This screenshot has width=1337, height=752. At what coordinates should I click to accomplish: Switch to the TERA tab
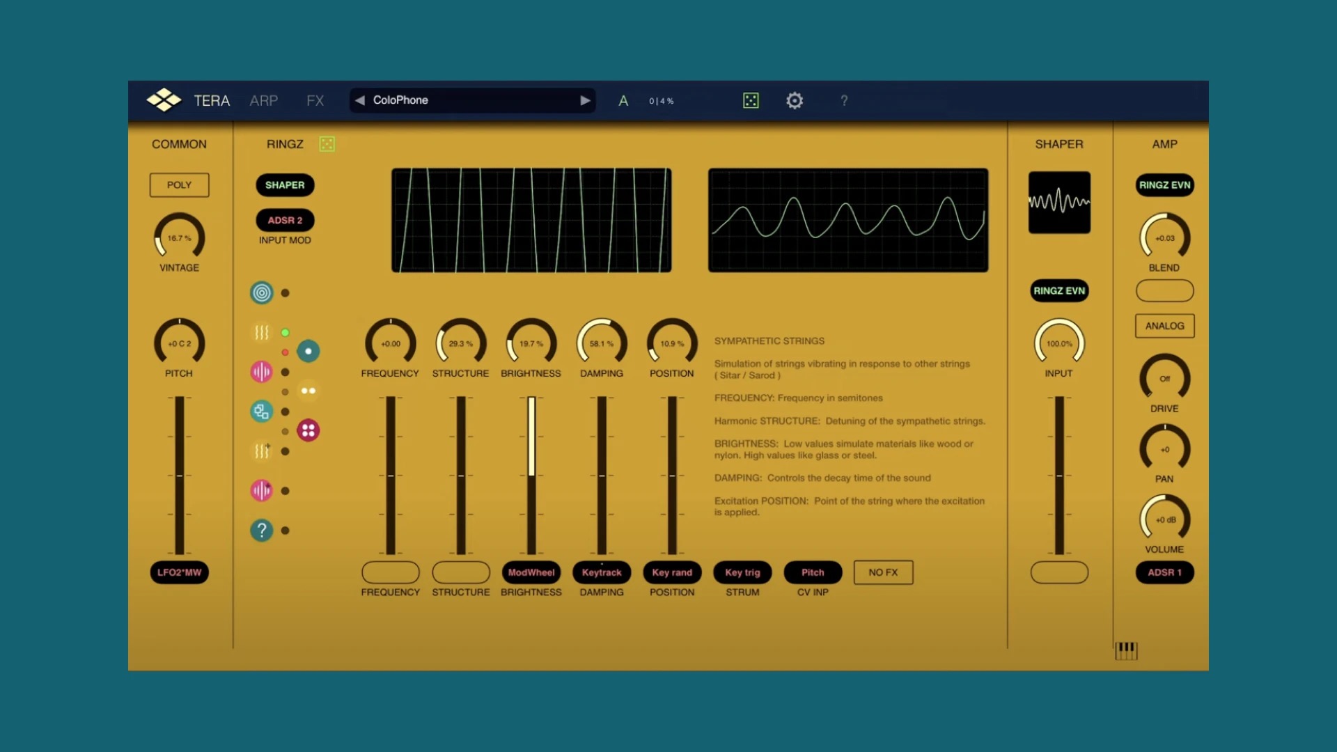coord(212,101)
